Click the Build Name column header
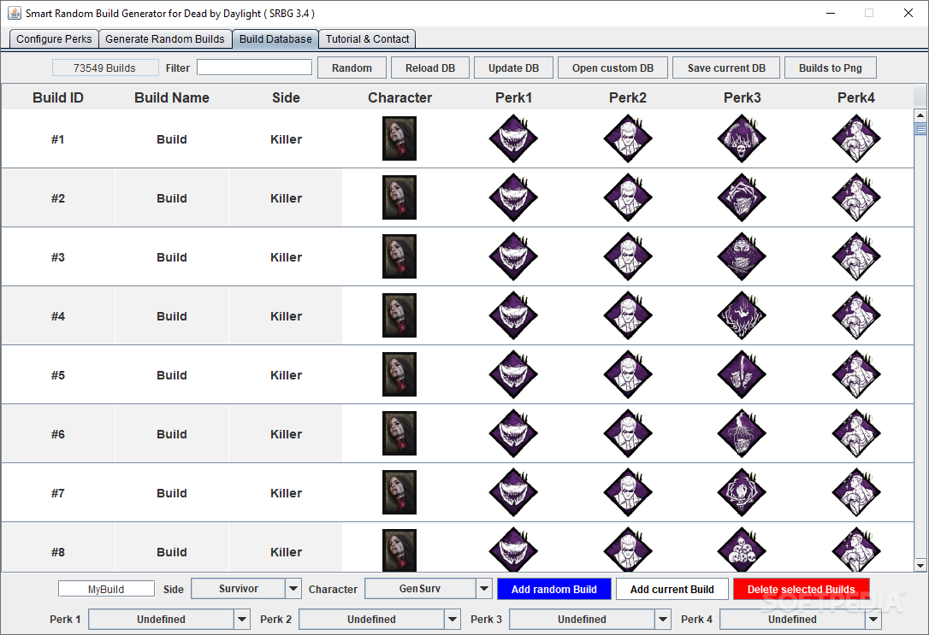 coord(172,97)
